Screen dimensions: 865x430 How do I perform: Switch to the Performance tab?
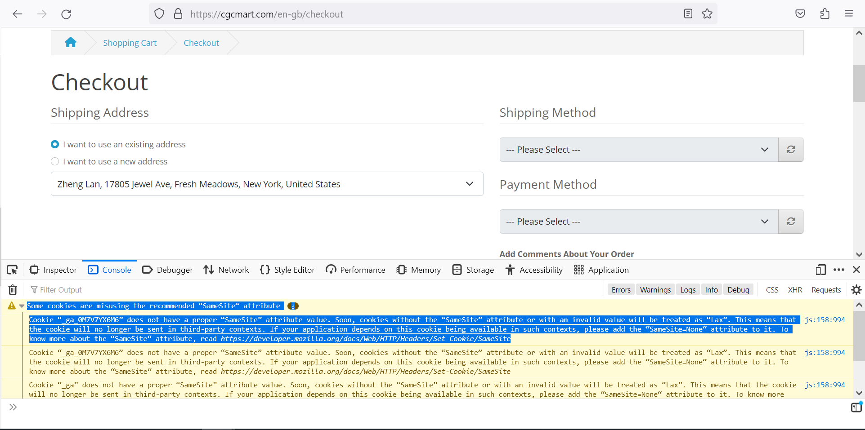(355, 270)
